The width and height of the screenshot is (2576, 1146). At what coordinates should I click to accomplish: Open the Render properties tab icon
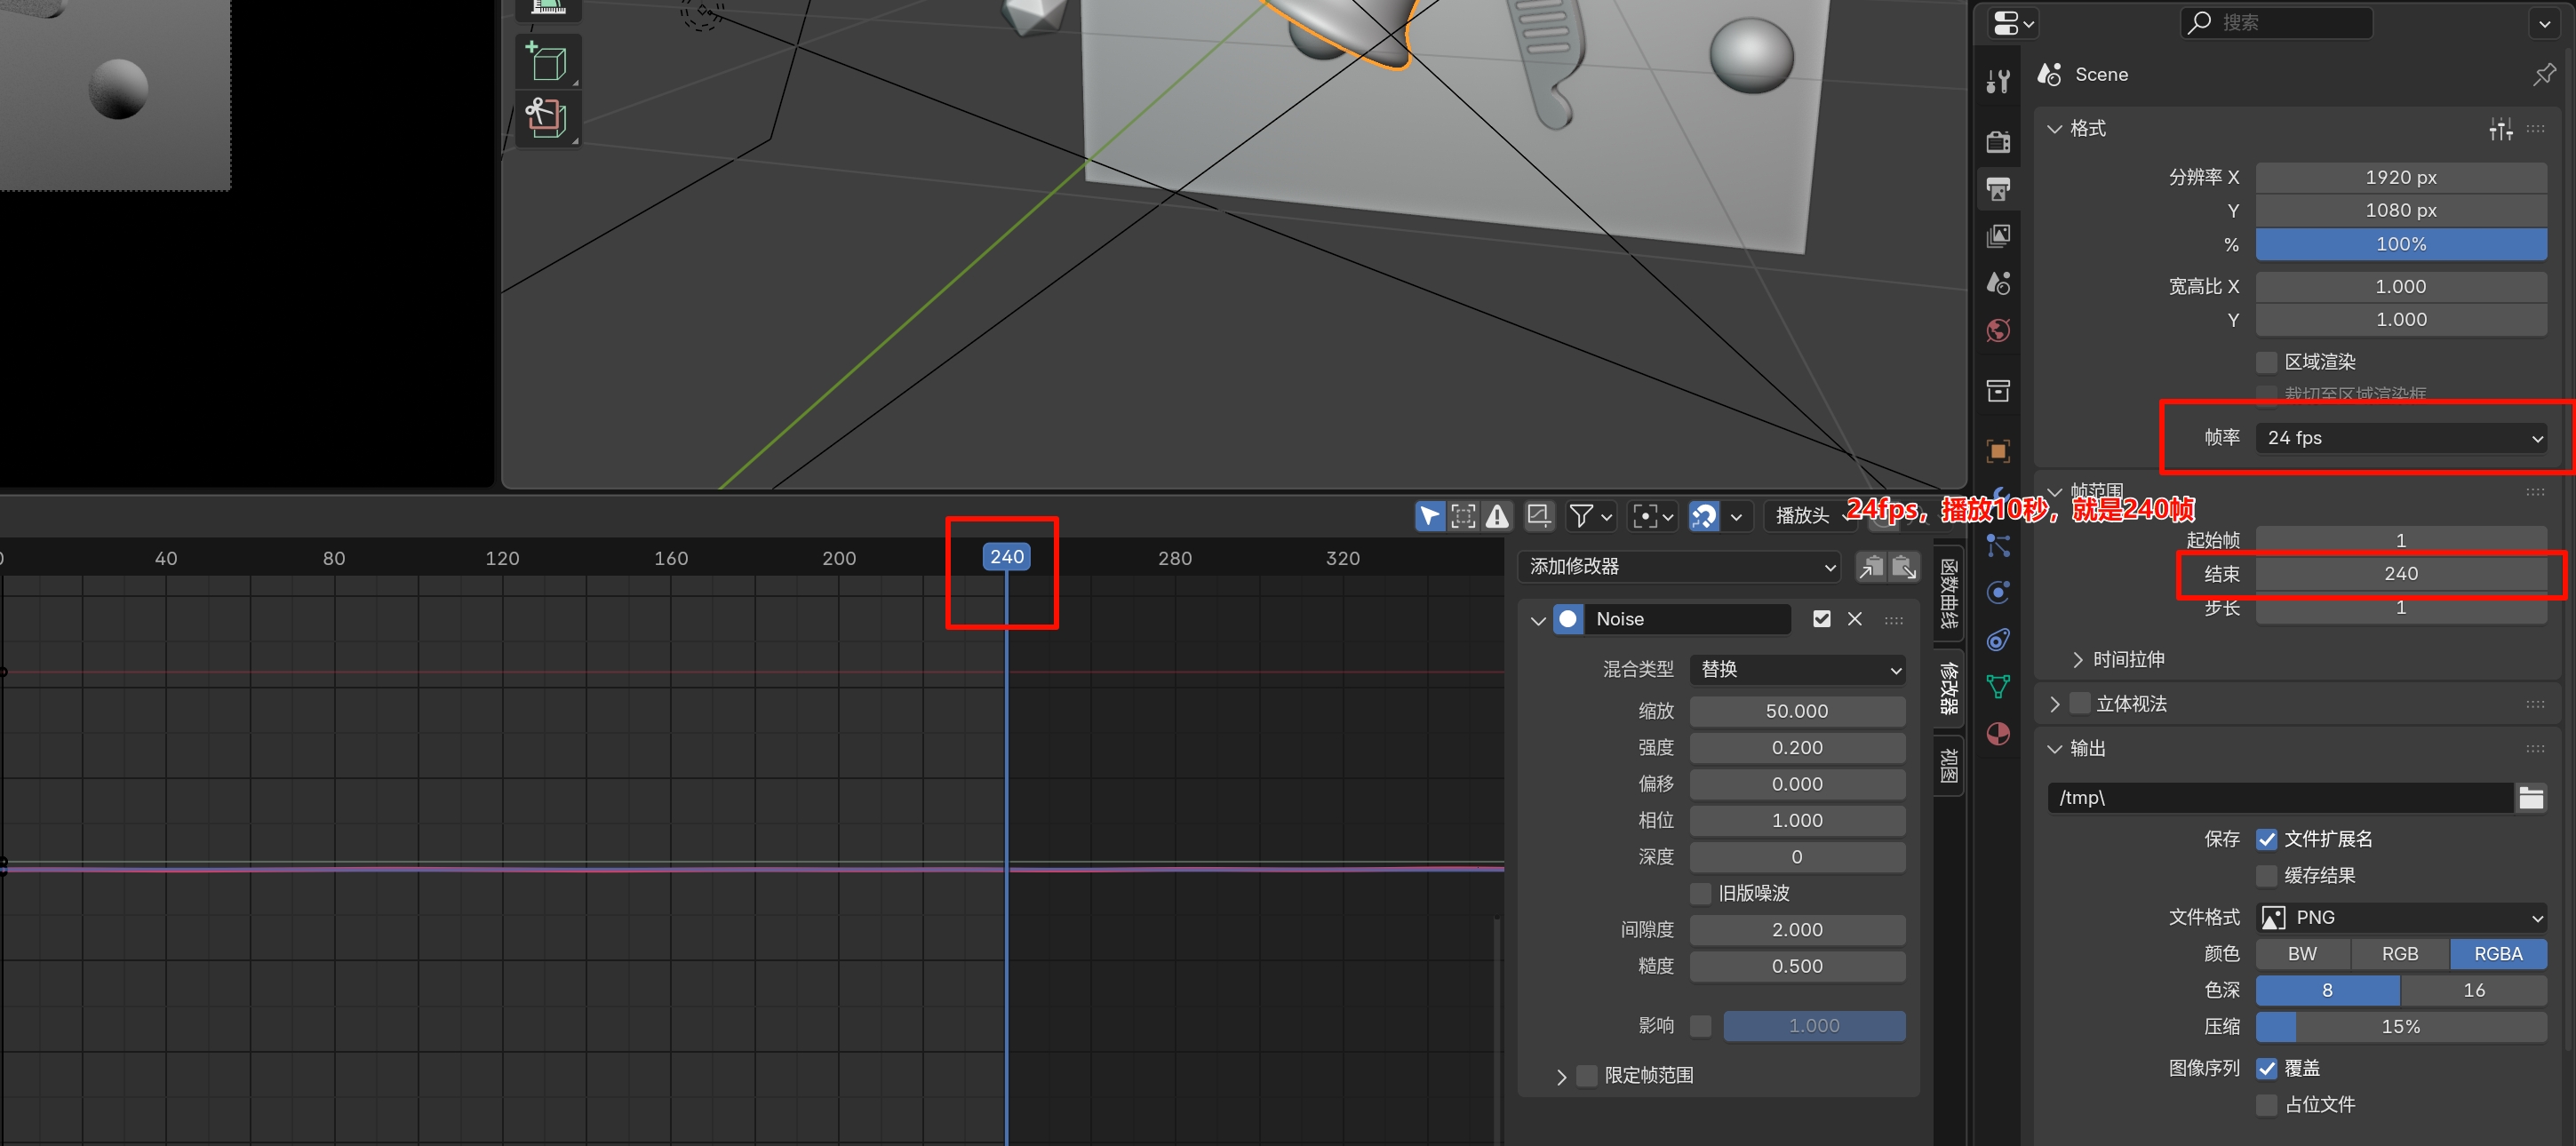(1997, 142)
